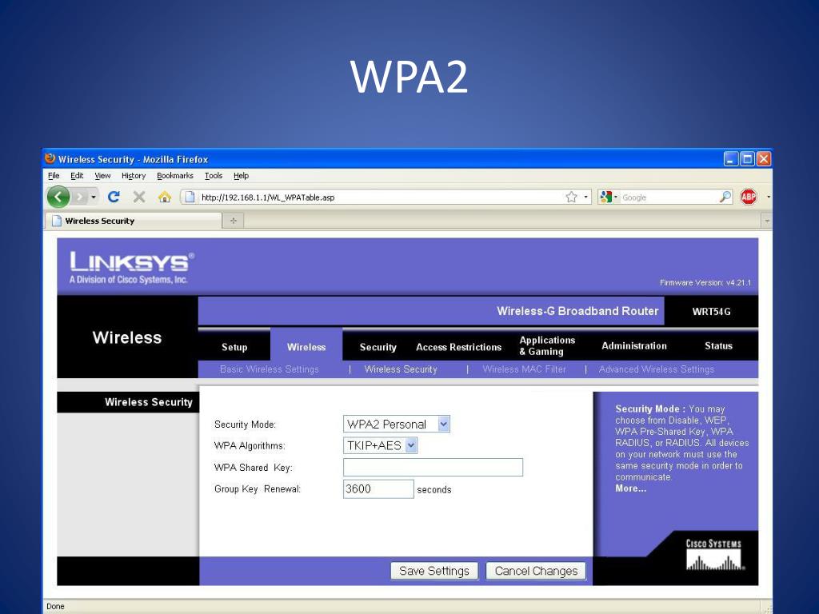Click the Group Key Renewal field
Image resolution: width=819 pixels, height=614 pixels.
378,489
